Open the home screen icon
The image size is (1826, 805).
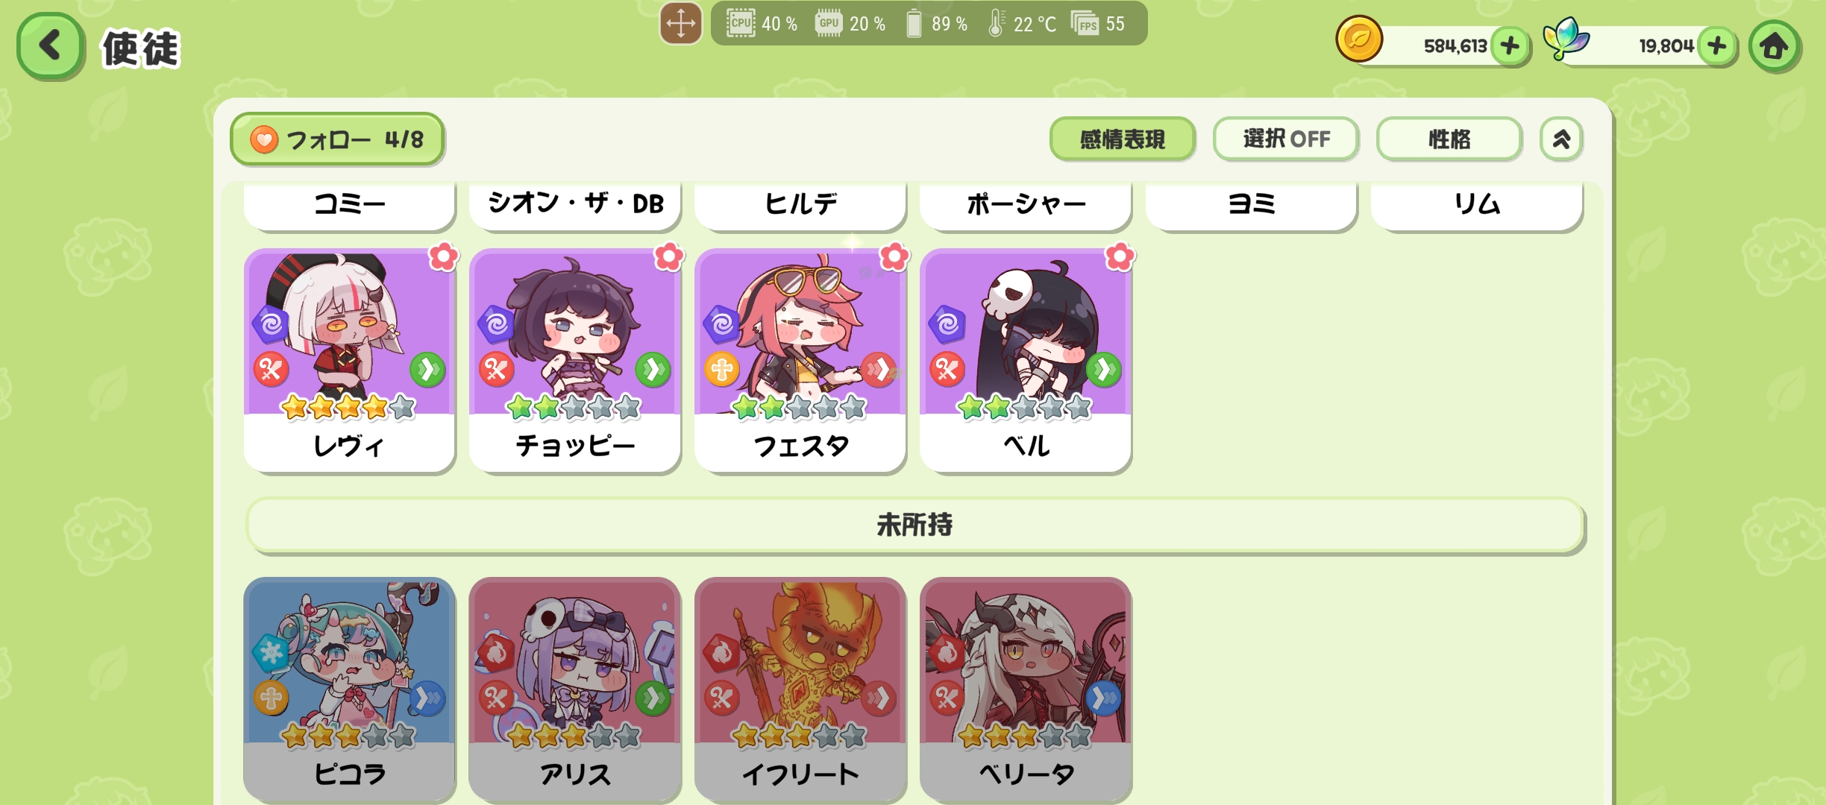tap(1775, 46)
